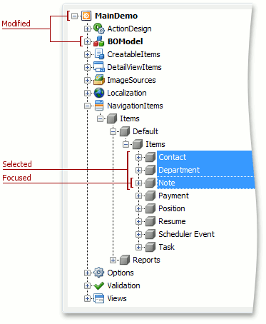Click the Localization globe icon
Image resolution: width=266 pixels, height=324 pixels.
pyautogui.click(x=99, y=93)
